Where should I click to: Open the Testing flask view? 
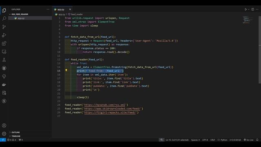pos(4,60)
